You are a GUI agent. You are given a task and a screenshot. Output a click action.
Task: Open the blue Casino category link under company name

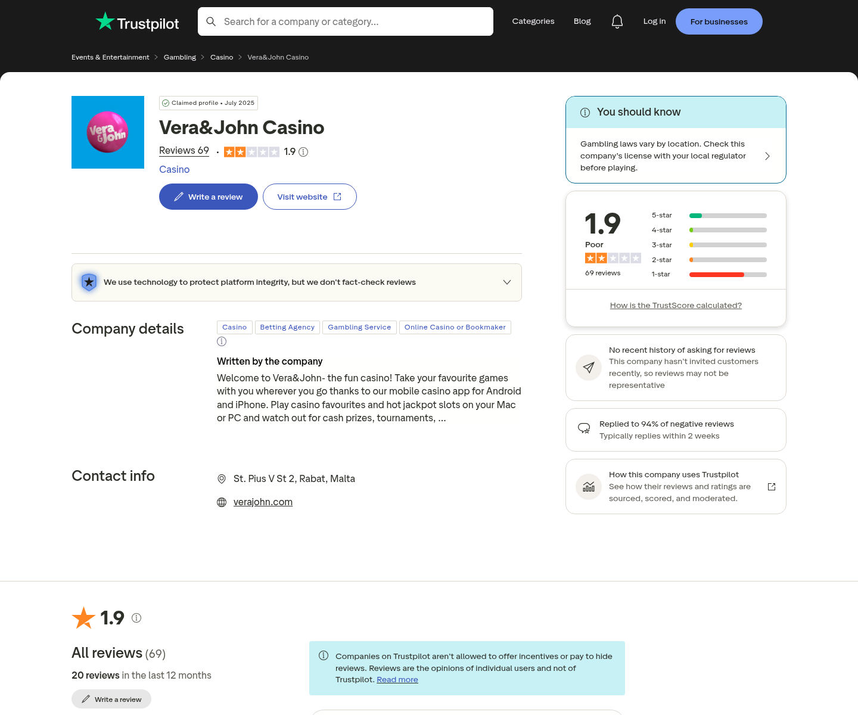click(x=174, y=169)
